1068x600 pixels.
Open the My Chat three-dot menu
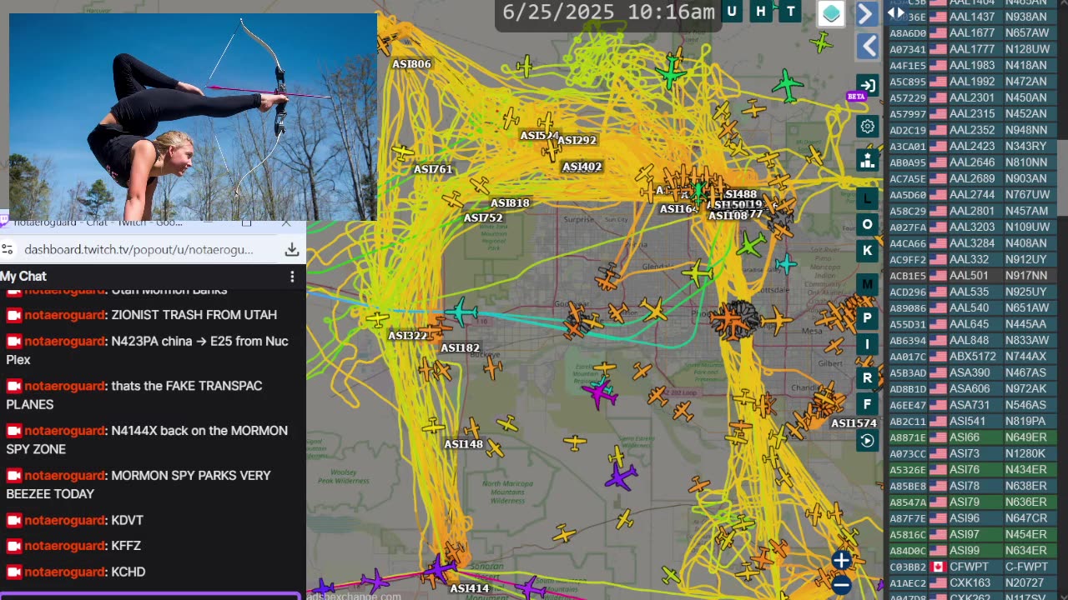292,276
